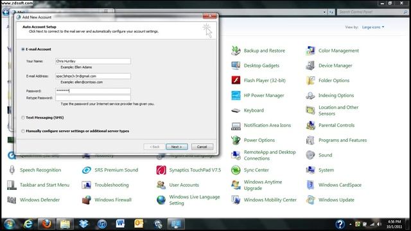Screen dimensions: 411x231
Task: Click the help question mark in taskbar
Action: (x=340, y=224)
